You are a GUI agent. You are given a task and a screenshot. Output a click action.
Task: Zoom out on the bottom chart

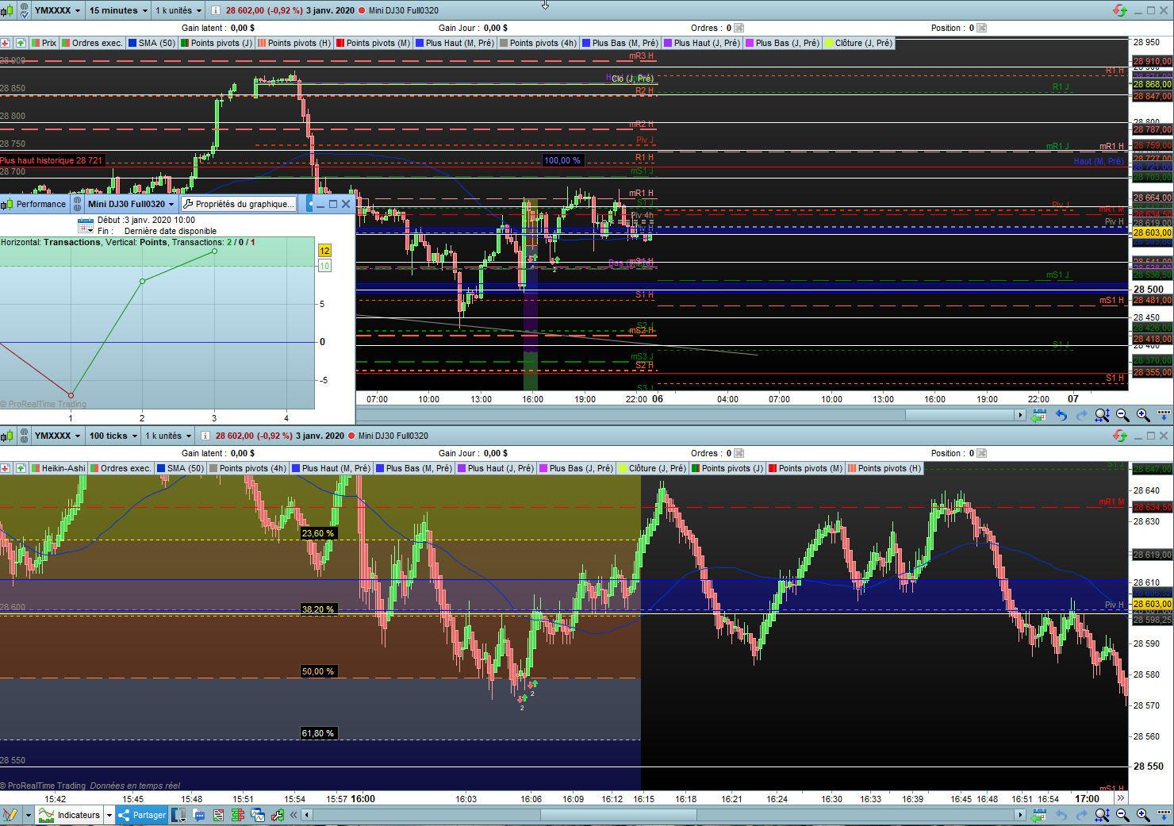(x=1122, y=815)
